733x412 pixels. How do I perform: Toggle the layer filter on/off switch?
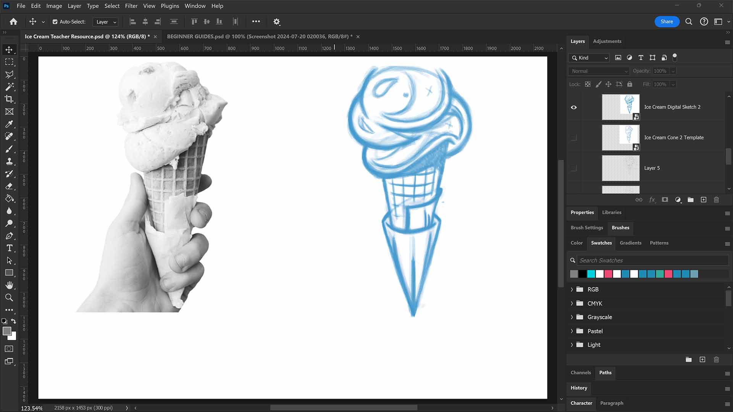click(x=675, y=58)
